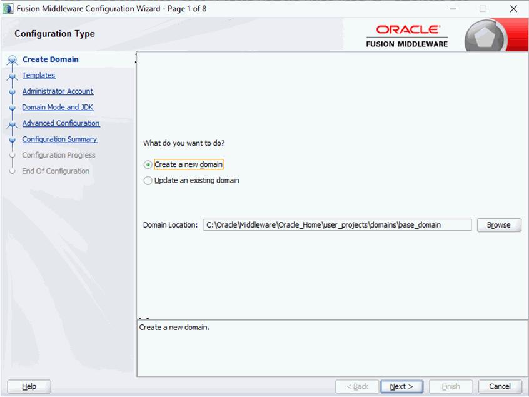Open the Configuration Summary step
Screen dimensions: 529x397
coord(59,139)
